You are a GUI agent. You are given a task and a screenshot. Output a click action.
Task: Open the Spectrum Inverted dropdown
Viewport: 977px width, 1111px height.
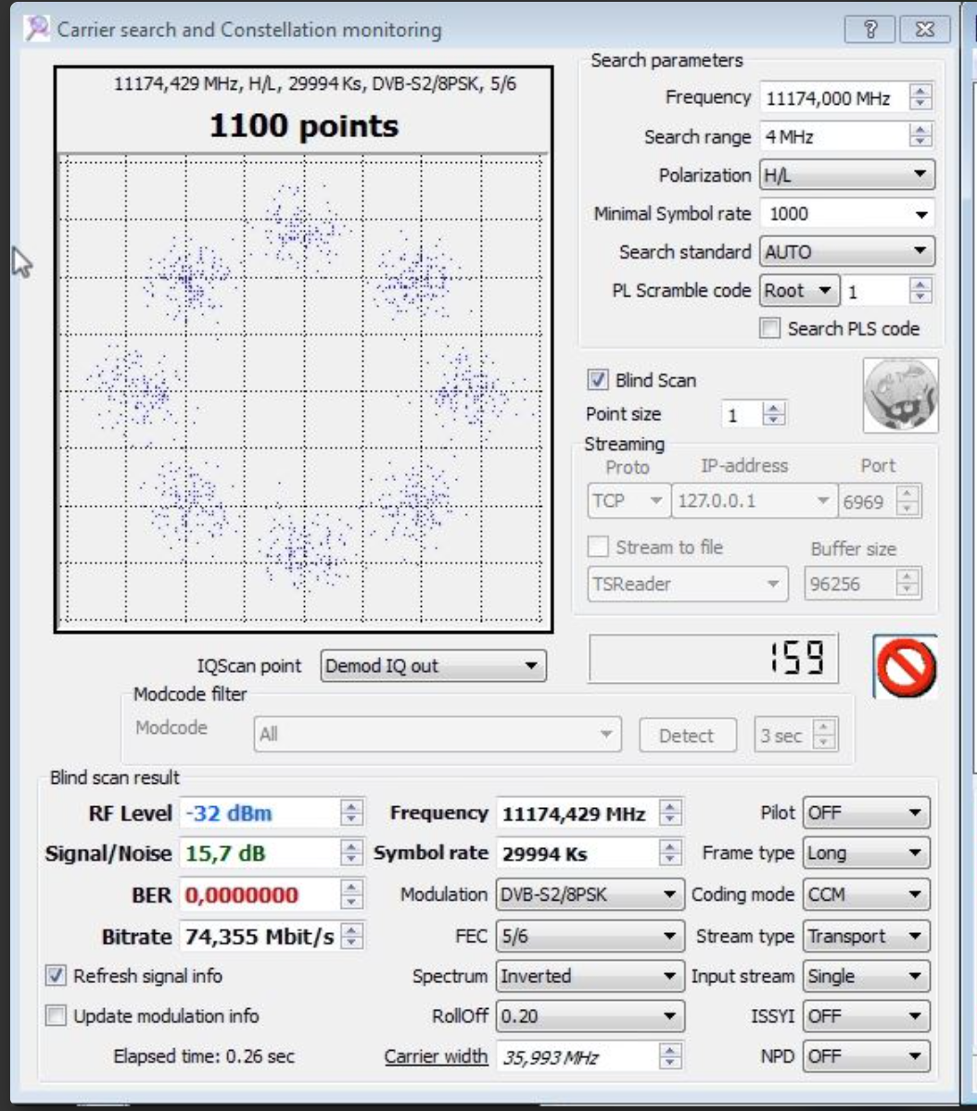coord(590,976)
